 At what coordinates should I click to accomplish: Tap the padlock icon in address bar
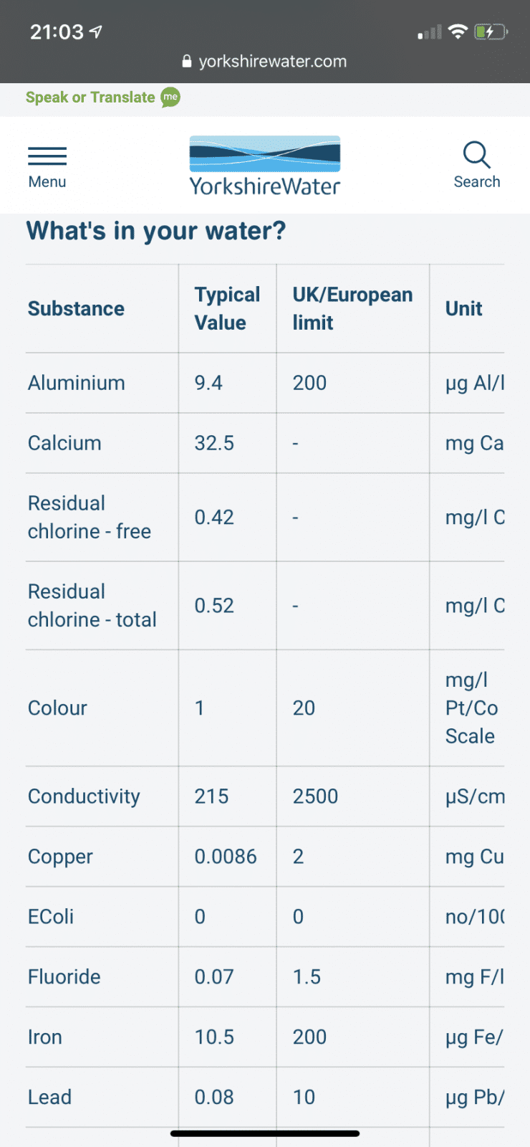pyautogui.click(x=187, y=62)
